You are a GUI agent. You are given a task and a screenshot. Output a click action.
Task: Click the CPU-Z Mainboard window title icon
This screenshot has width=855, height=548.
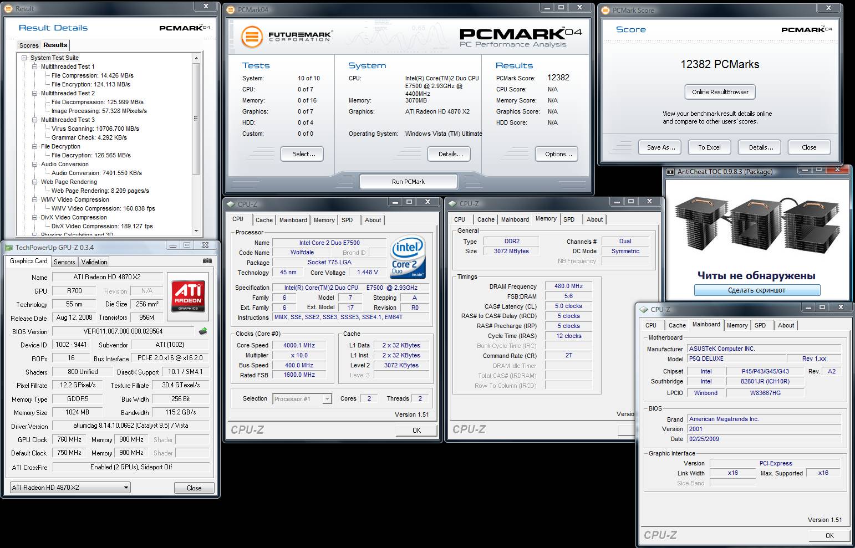point(644,310)
